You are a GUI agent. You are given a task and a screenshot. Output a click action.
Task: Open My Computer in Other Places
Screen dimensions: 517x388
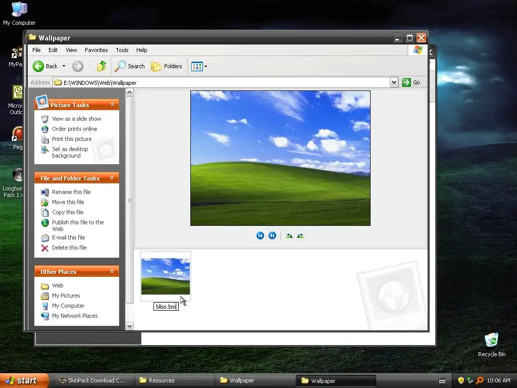coord(68,306)
